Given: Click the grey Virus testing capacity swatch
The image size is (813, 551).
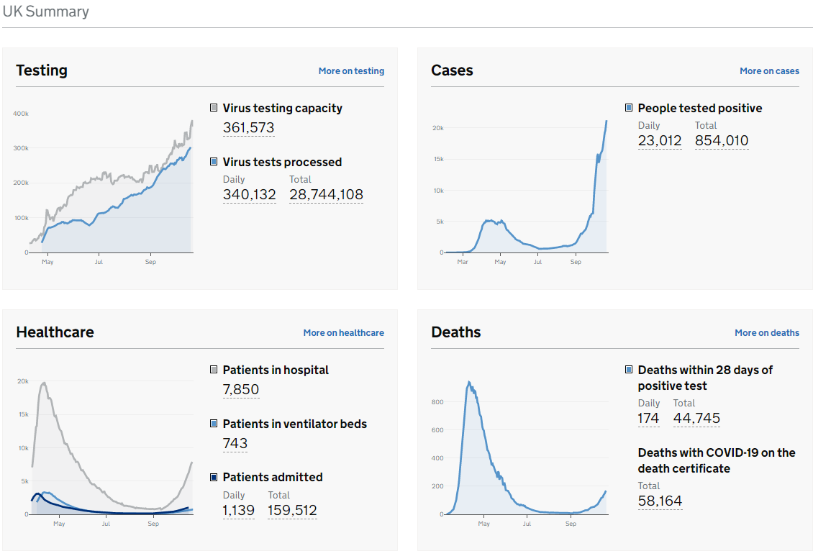Looking at the screenshot, I should [x=214, y=108].
